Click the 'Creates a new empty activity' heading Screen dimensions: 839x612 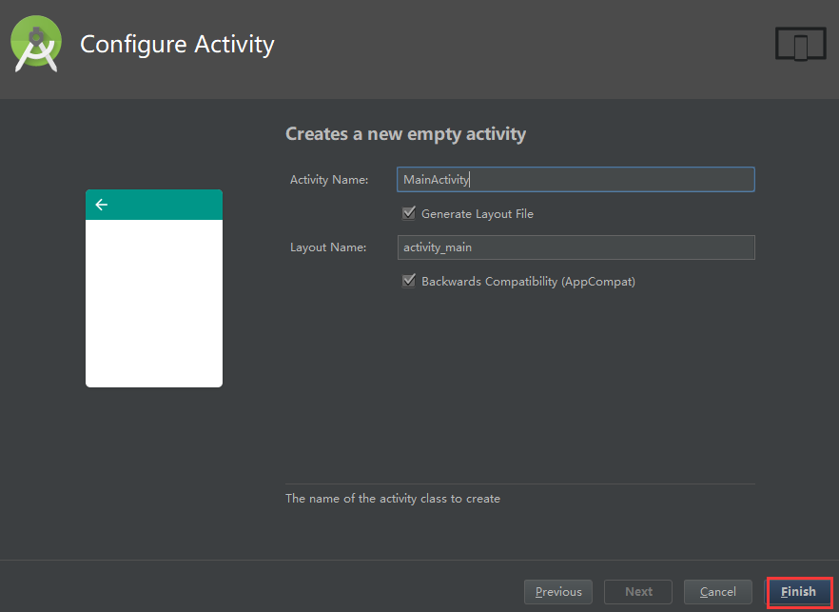click(405, 134)
